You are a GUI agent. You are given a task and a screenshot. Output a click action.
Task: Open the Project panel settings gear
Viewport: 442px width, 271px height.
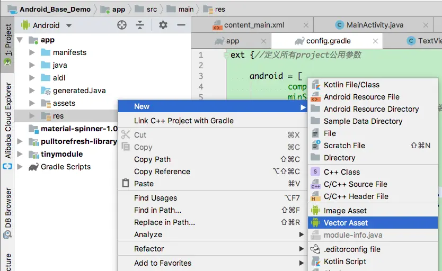pyautogui.click(x=163, y=25)
